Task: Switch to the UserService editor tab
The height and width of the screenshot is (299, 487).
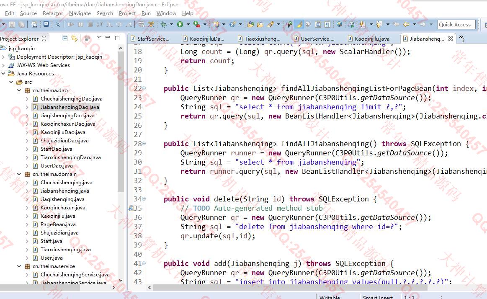Action: (314, 39)
